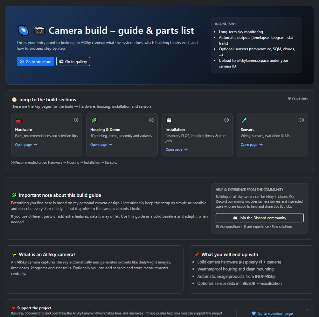
Task: Open the circular arrow on the Hardware card
Action: (76, 120)
